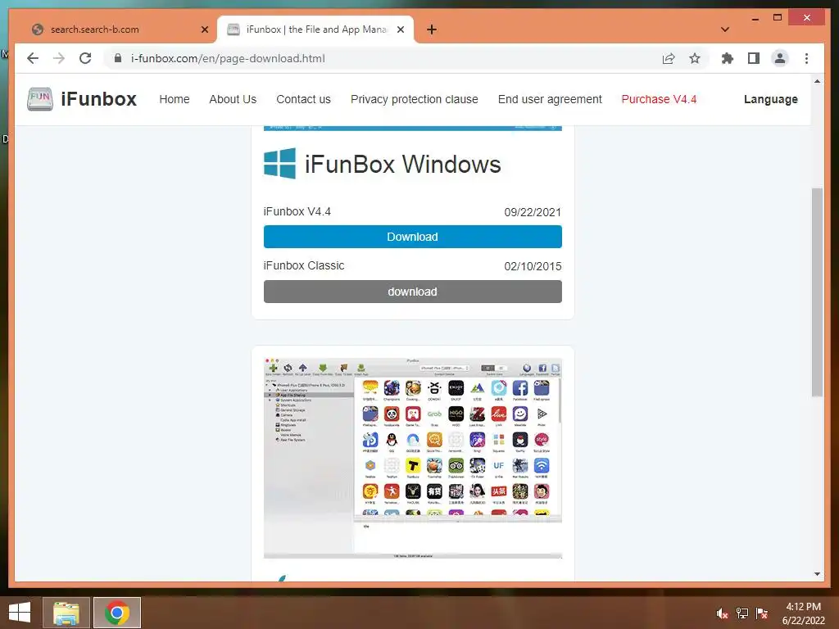Expand the tab search chevron
This screenshot has width=839, height=629.
coord(725,29)
